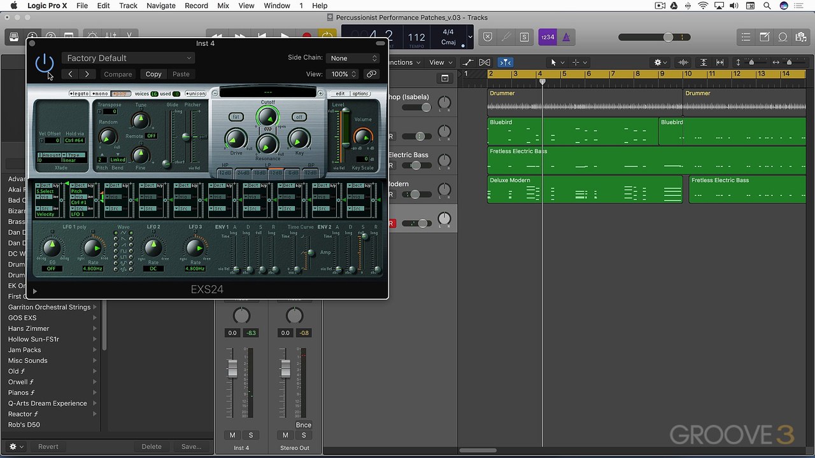Open the Loop Browser button
The width and height of the screenshot is (815, 458).
783,37
